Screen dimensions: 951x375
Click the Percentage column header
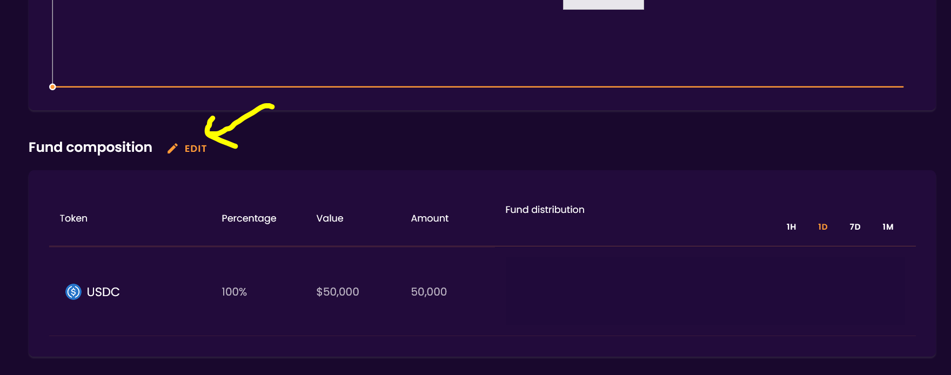click(x=249, y=218)
